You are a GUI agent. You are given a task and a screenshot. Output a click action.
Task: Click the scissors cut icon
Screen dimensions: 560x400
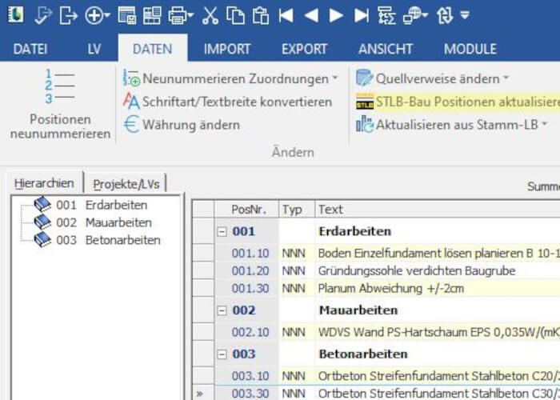[210, 16]
